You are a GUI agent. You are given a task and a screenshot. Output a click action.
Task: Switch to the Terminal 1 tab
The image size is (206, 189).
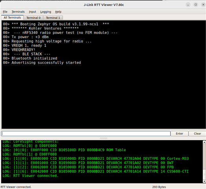click(53, 18)
